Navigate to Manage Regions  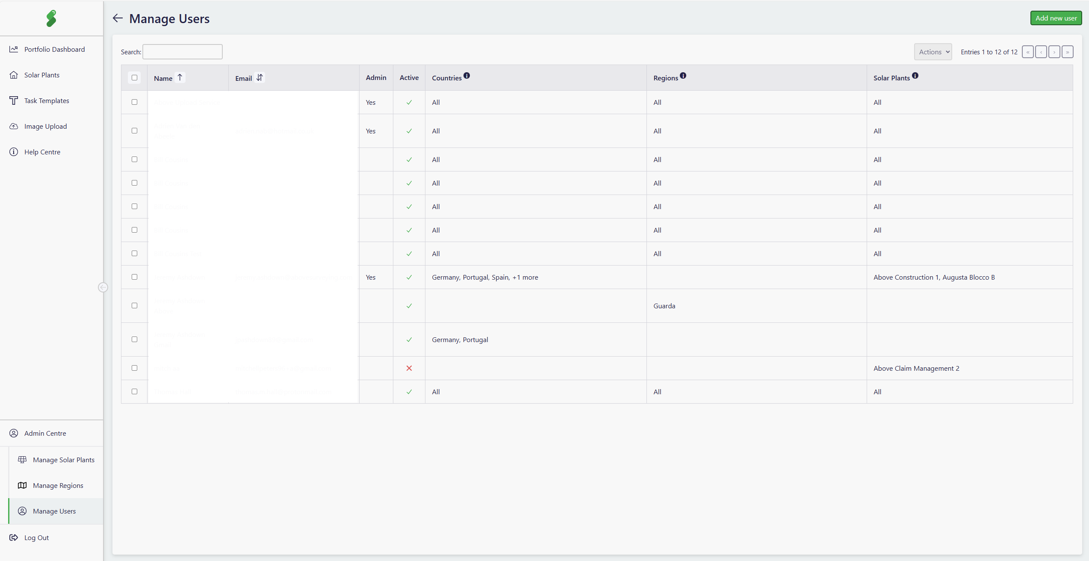pos(58,485)
